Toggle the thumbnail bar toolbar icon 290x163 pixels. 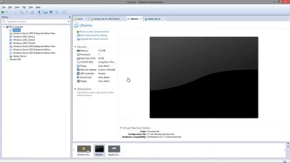[x=45, y=12]
